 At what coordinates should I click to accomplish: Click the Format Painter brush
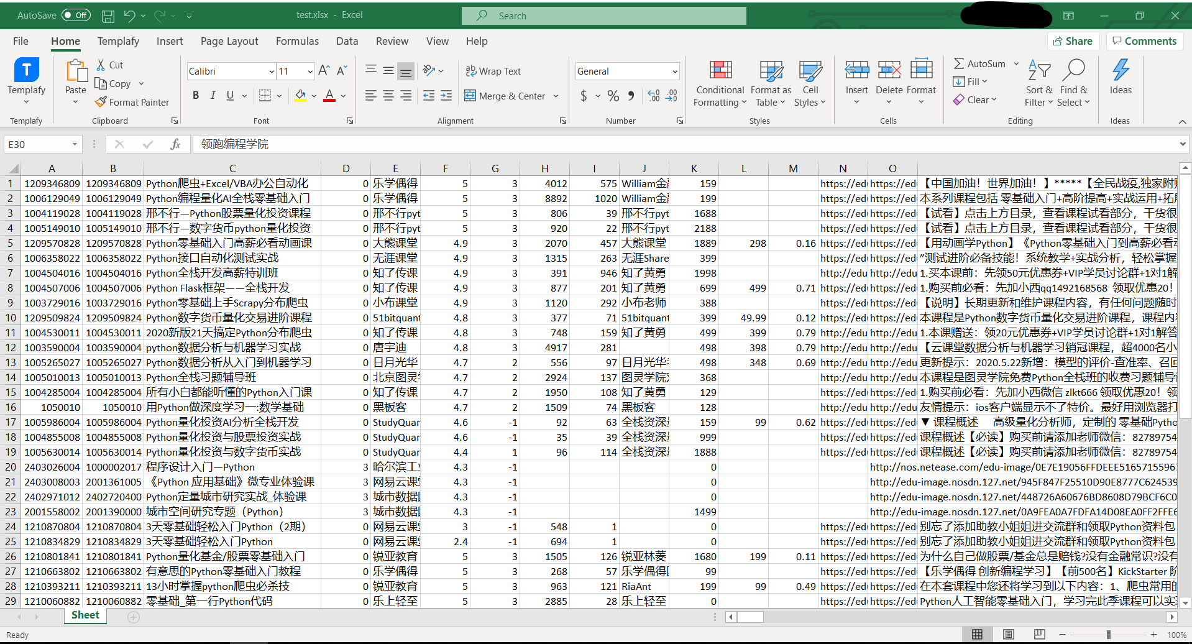[x=132, y=102]
